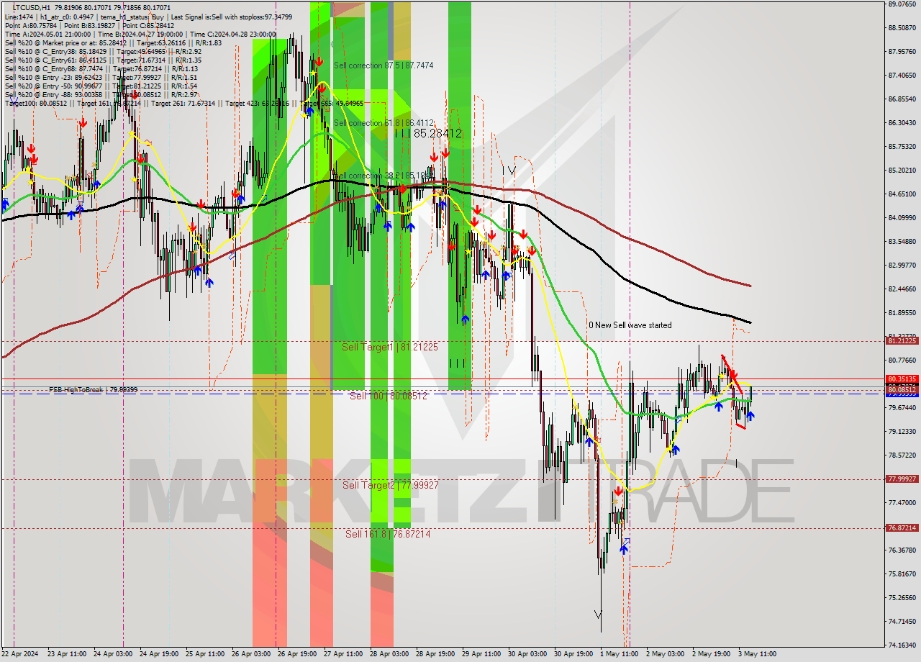Image resolution: width=921 pixels, height=662 pixels.
Task: Click the 23 Apr 11:00 time label
Action: (66, 654)
